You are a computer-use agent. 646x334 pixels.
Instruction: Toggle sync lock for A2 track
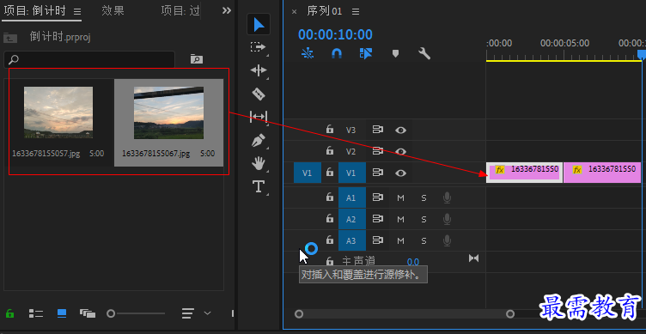pyautogui.click(x=377, y=219)
